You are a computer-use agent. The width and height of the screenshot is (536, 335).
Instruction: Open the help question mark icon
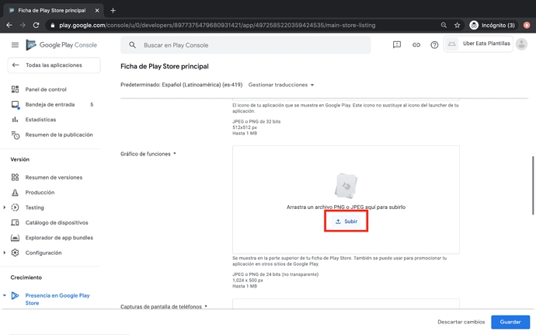434,45
